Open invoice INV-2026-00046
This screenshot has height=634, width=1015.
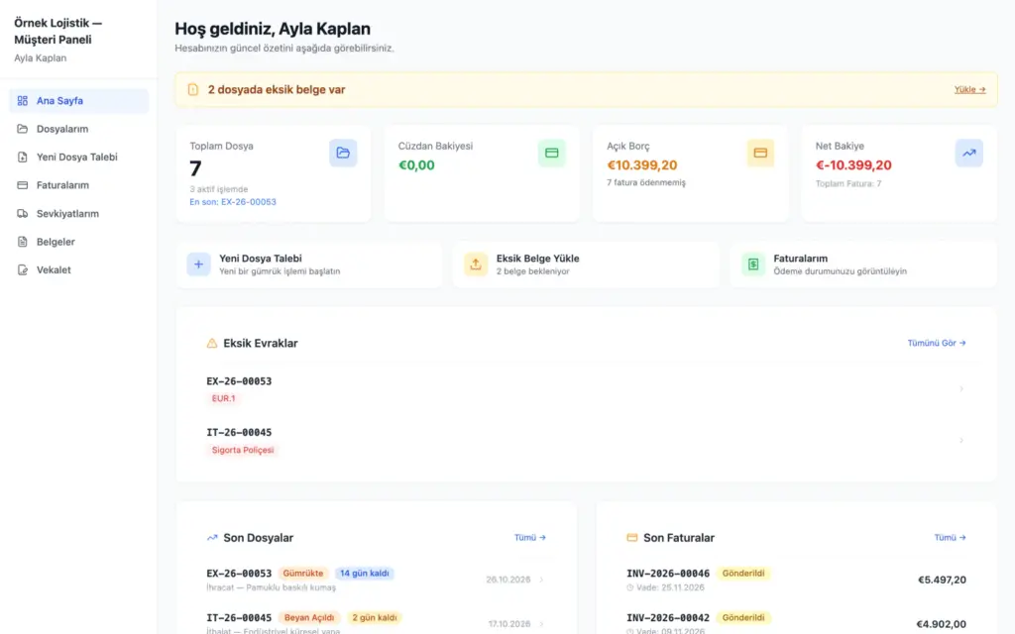[668, 574]
